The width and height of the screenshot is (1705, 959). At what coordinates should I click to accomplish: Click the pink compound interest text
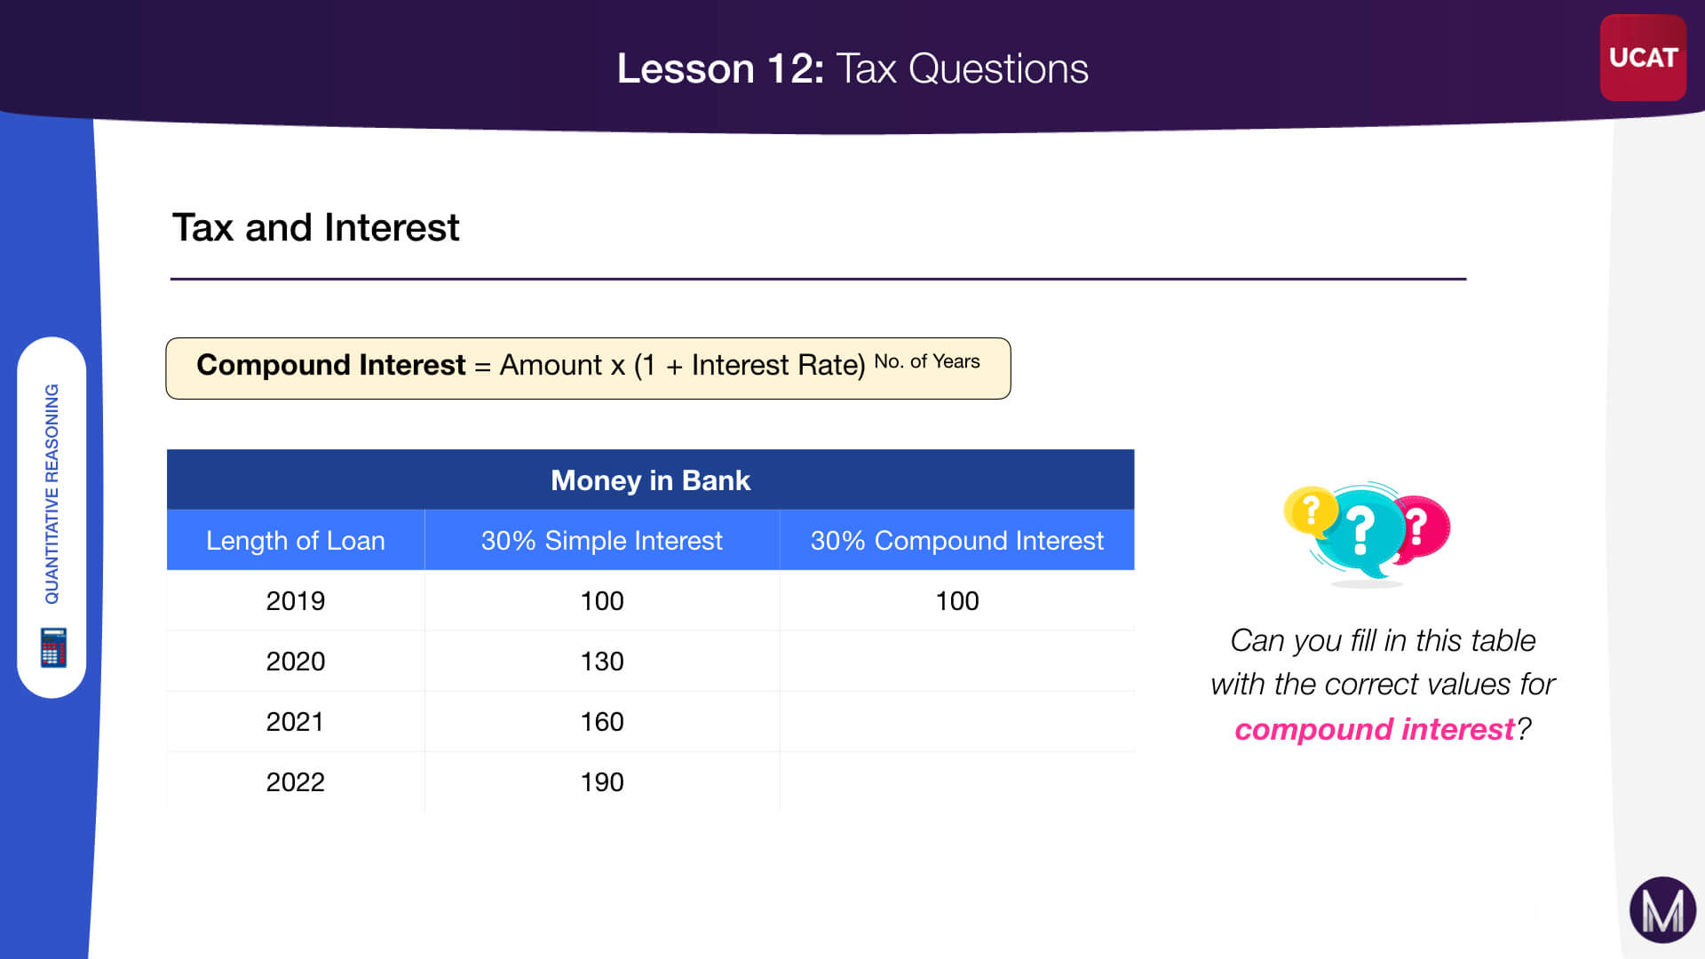click(x=1374, y=729)
